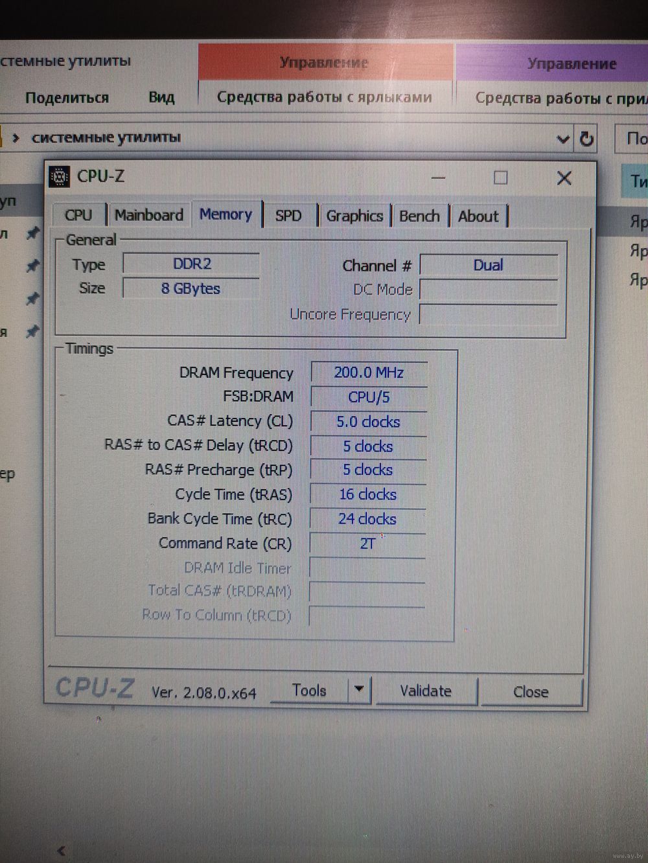Open Средства работы с ярлыками tab
Screen dimensions: 648x863
coord(324,97)
